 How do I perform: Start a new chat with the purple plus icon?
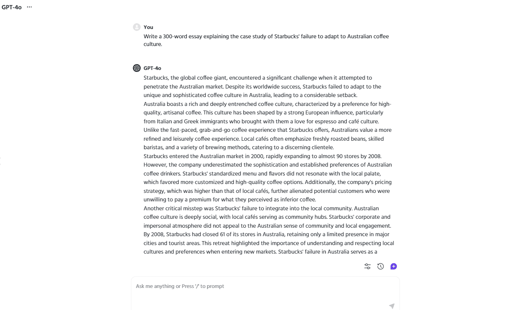pyautogui.click(x=394, y=266)
